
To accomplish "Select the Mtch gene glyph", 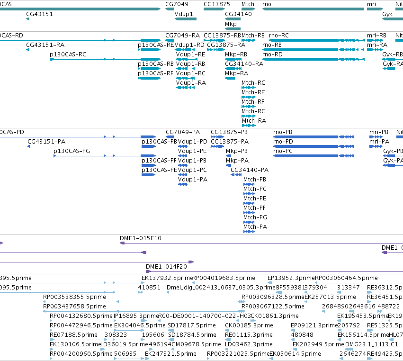I will pyautogui.click(x=249, y=9).
